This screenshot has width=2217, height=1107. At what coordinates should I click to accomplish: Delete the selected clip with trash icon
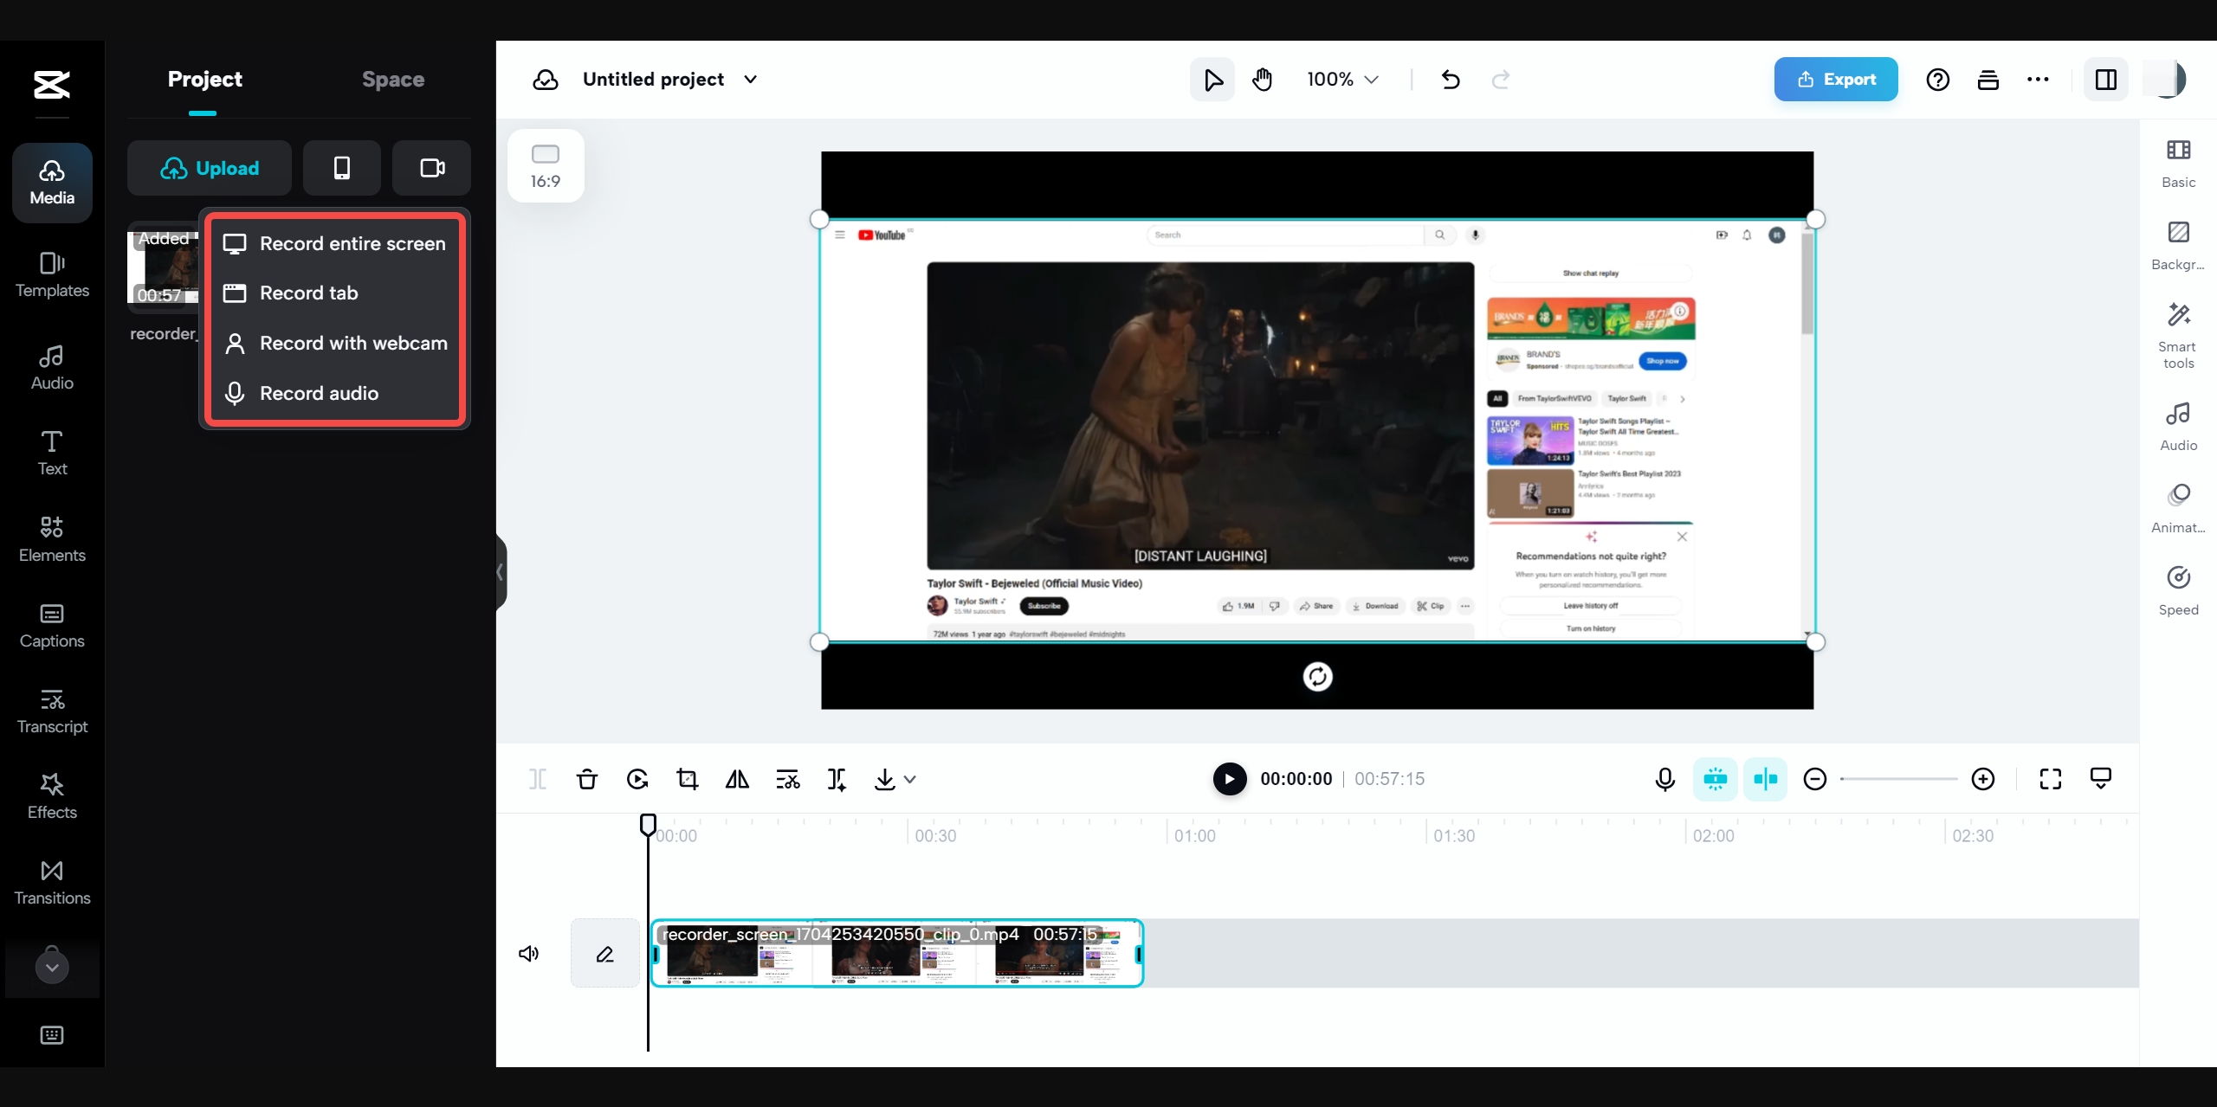pos(587,780)
